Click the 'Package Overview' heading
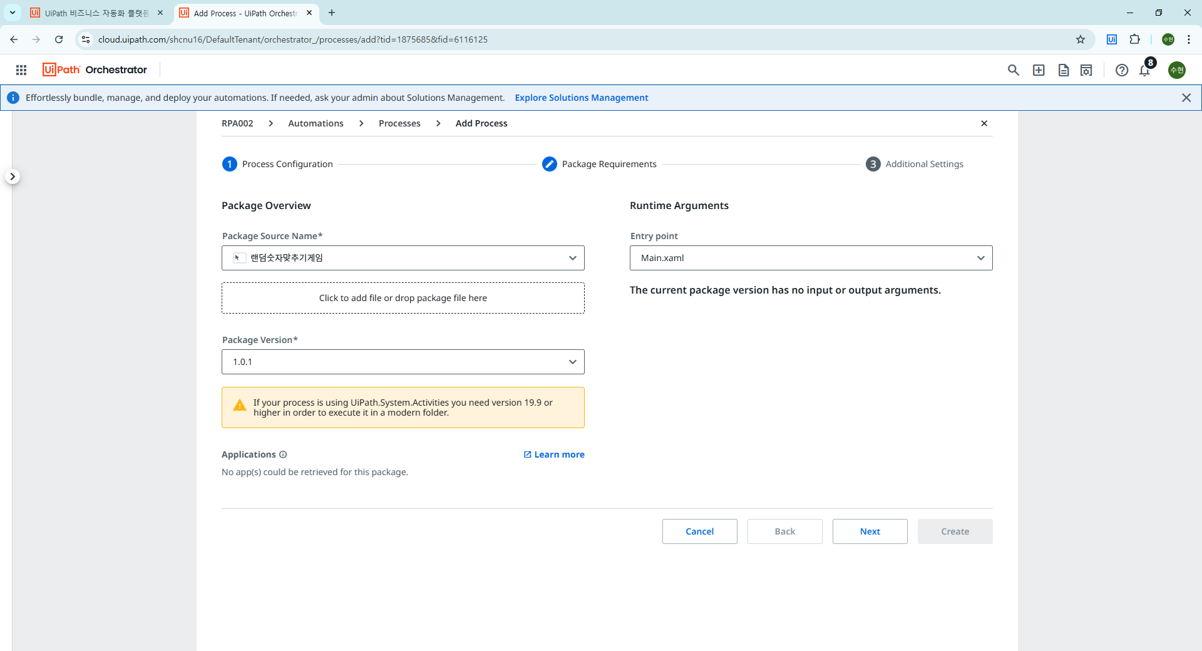1202x651 pixels. (266, 205)
